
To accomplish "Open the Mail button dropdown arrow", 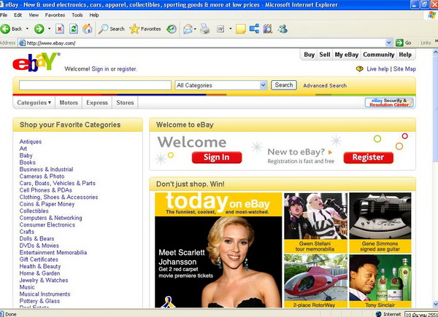I will pos(195,28).
